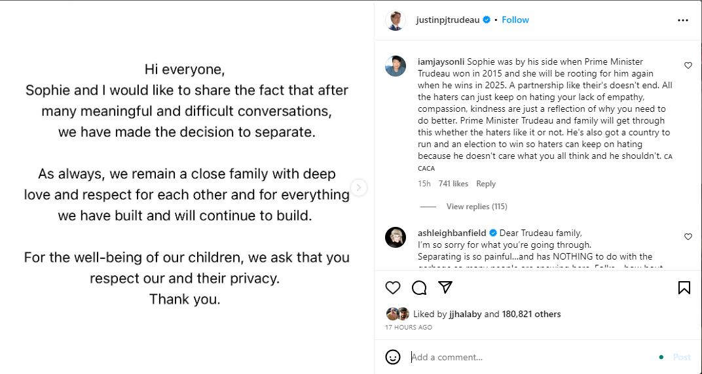Viewport: 702px width, 374px height.
Task: Open comments via speech bubble icon
Action: (419, 288)
